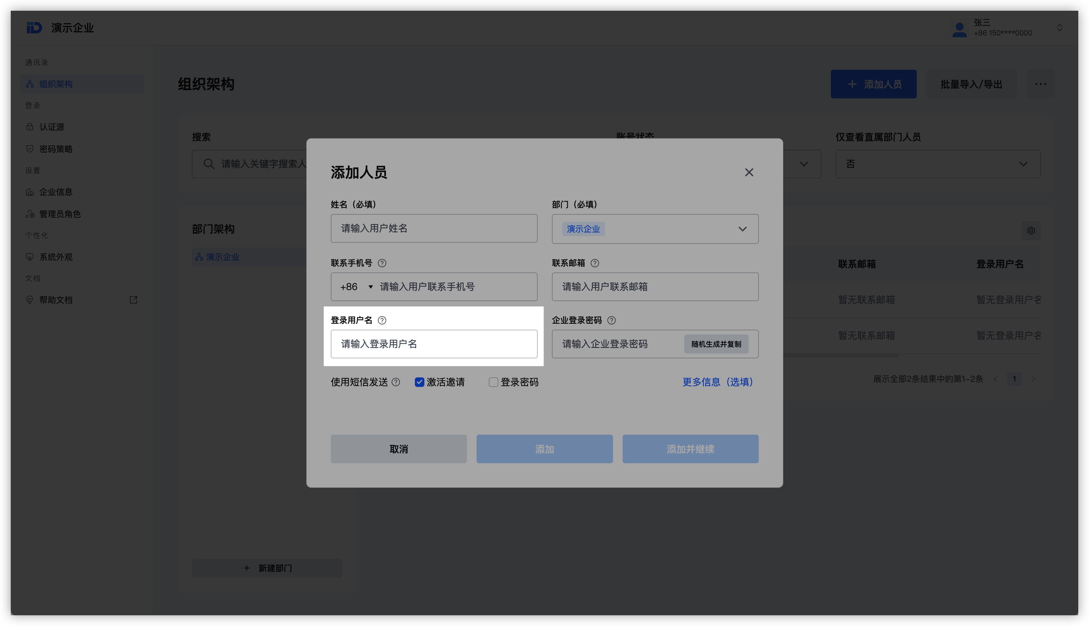Click the 添加人员 button in page header

873,84
